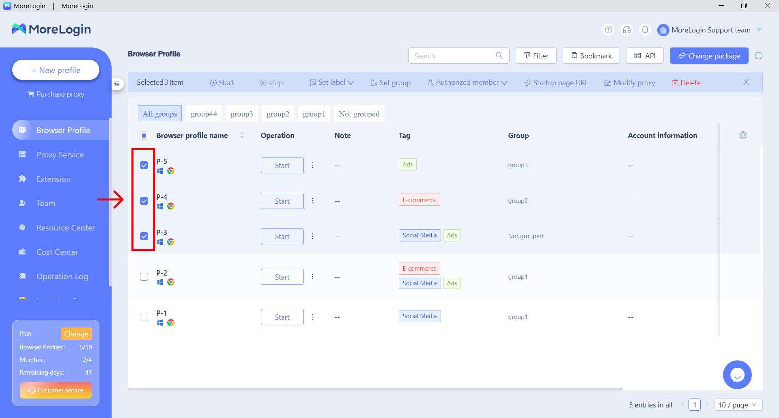Viewport: 779px width, 418px height.
Task: Collapse the sidebar with the toggle icon
Action: (117, 84)
